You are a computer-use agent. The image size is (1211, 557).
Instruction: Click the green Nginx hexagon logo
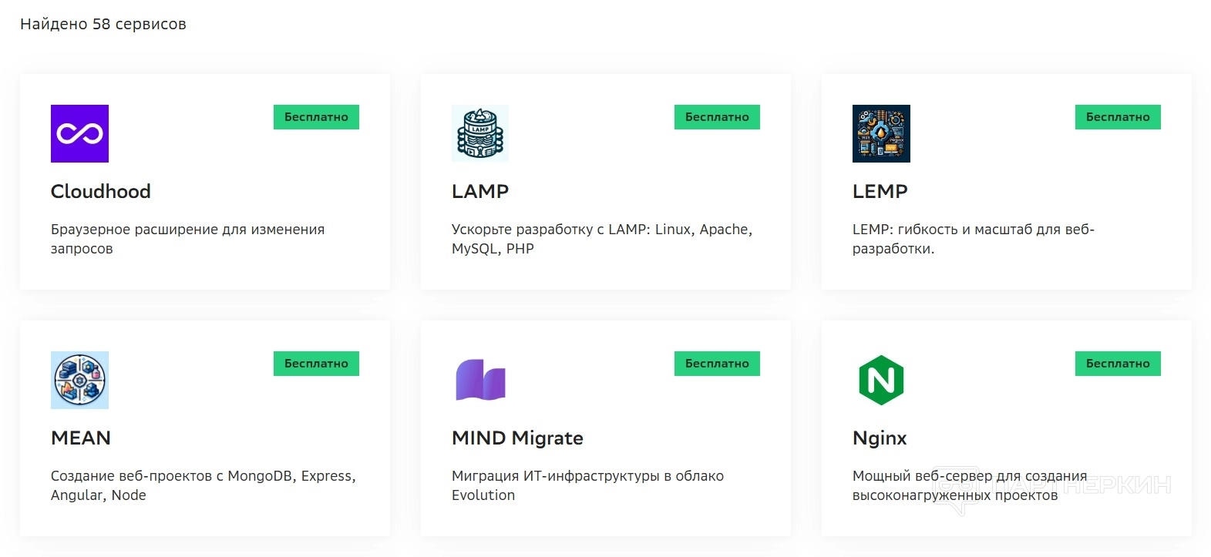click(881, 380)
